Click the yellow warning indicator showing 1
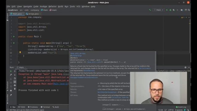The image size is (197, 111). [x=183, y=17]
